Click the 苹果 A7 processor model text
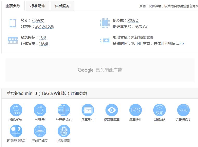 [141, 26]
